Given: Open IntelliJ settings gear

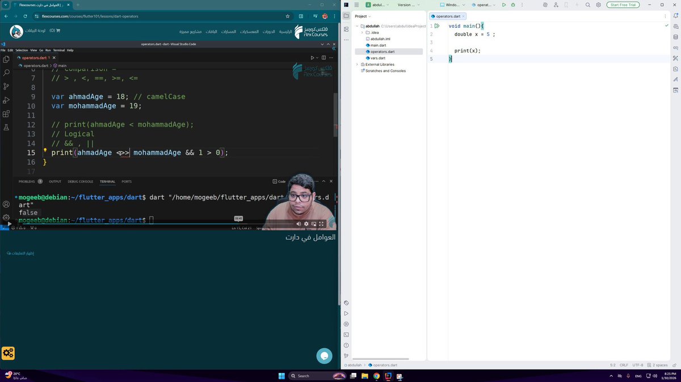Looking at the screenshot, I should pyautogui.click(x=598, y=5).
